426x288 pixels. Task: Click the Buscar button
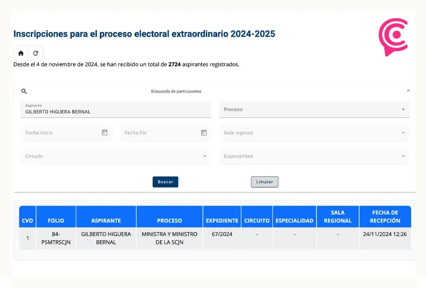[165, 182]
